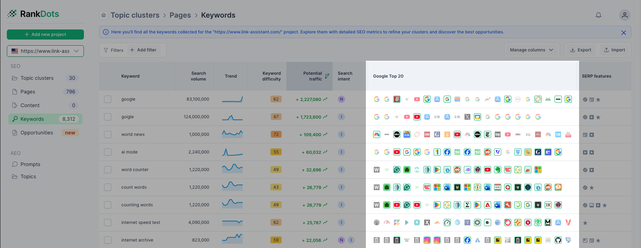Click the trend chart for goigle
The height and width of the screenshot is (248, 641).
232,117
